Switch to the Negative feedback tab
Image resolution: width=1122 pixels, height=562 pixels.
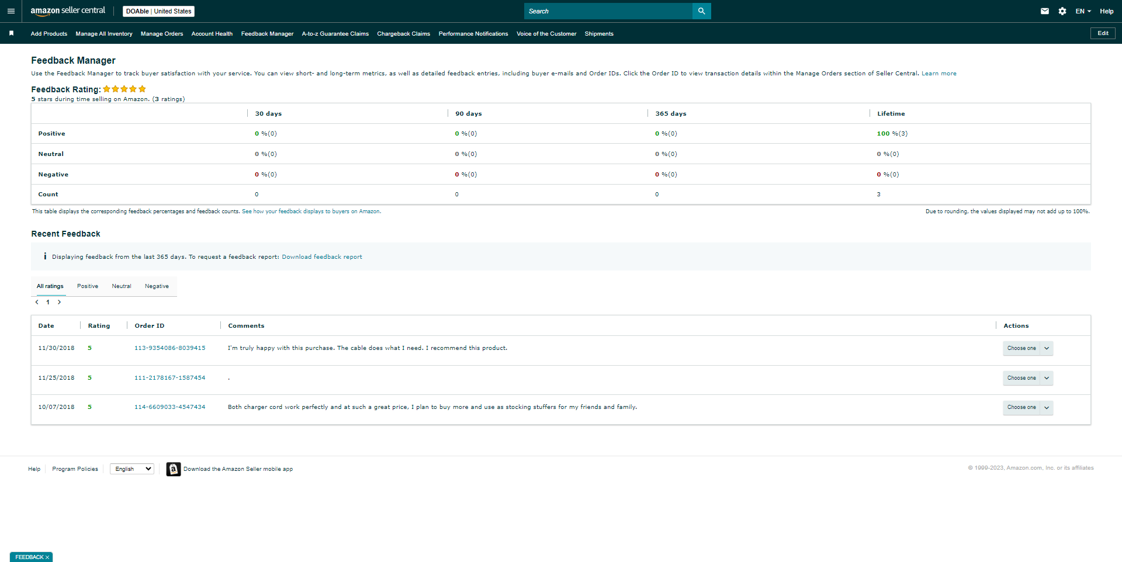[x=157, y=286]
